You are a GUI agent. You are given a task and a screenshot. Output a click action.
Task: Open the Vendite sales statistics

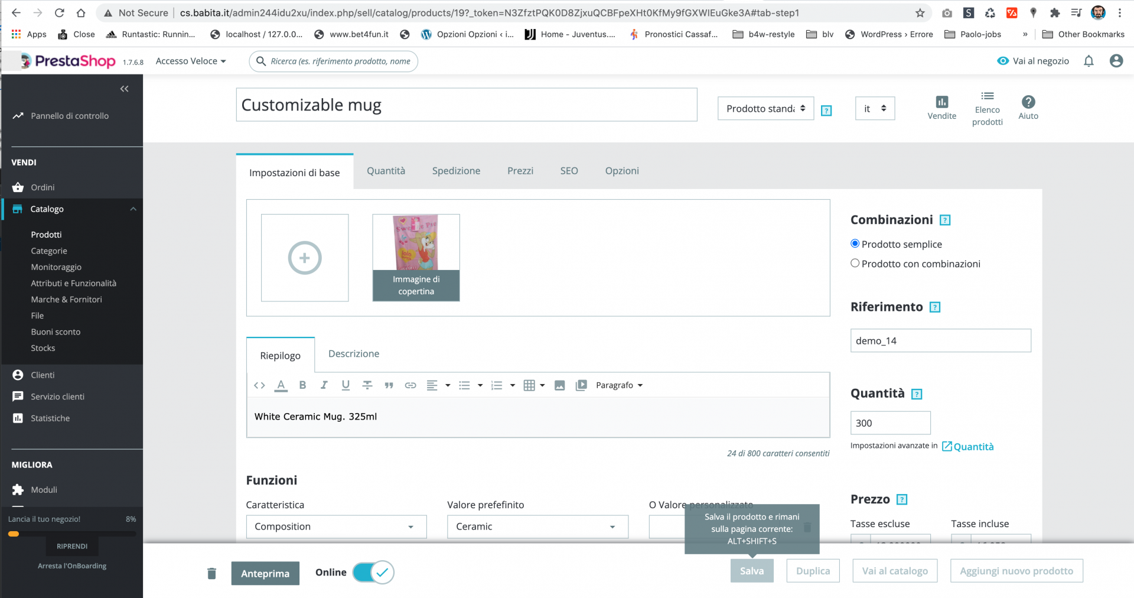click(942, 108)
